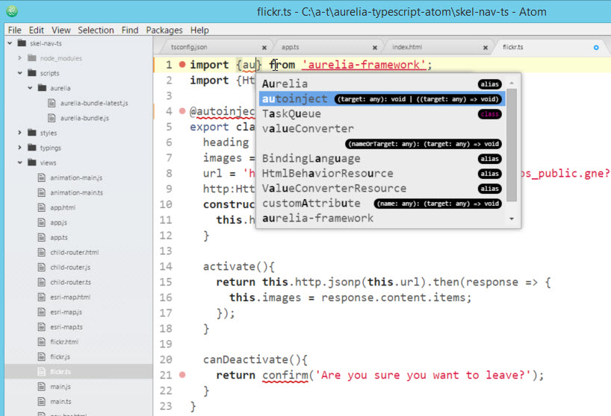Screen dimensions: 611x416
Task: Choose autoinject autocomplete suggestion
Action: 382,98
